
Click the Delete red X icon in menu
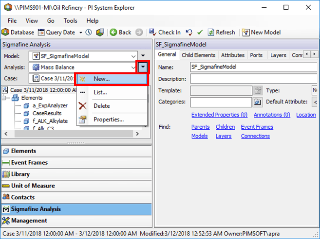pos(82,106)
